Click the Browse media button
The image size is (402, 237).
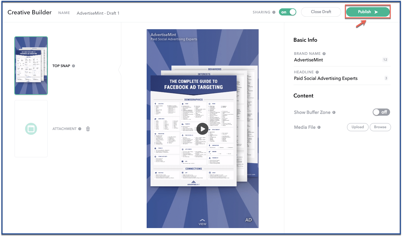[x=380, y=127]
